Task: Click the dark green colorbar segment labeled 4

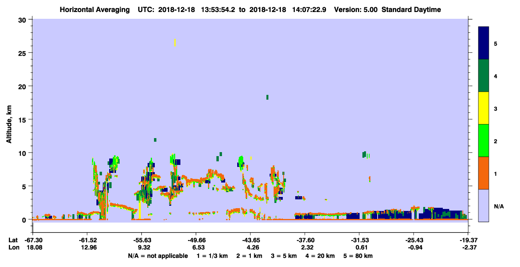Action: (484, 76)
